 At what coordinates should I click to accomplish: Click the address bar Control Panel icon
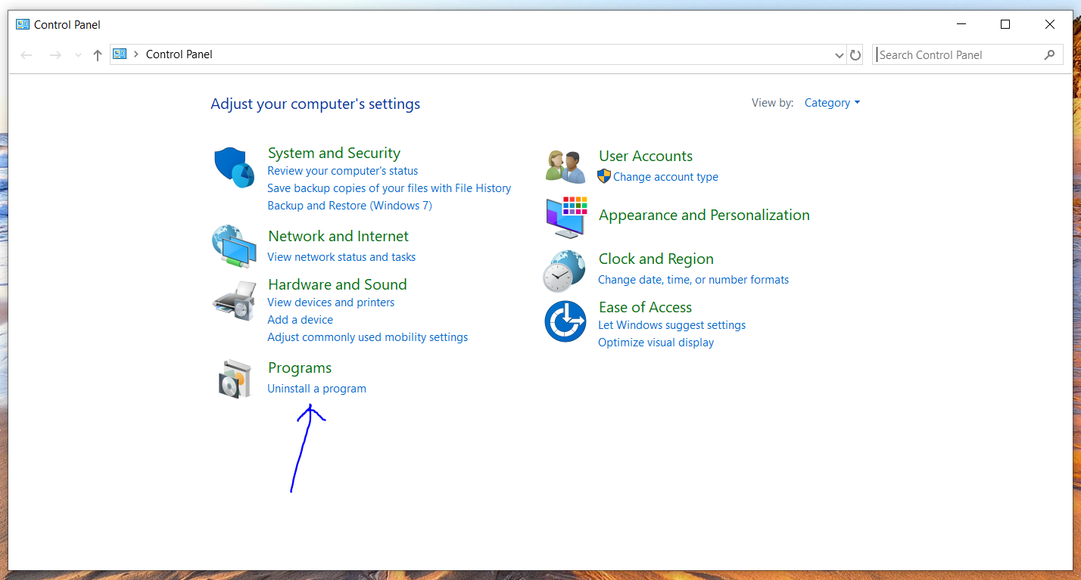click(x=120, y=54)
